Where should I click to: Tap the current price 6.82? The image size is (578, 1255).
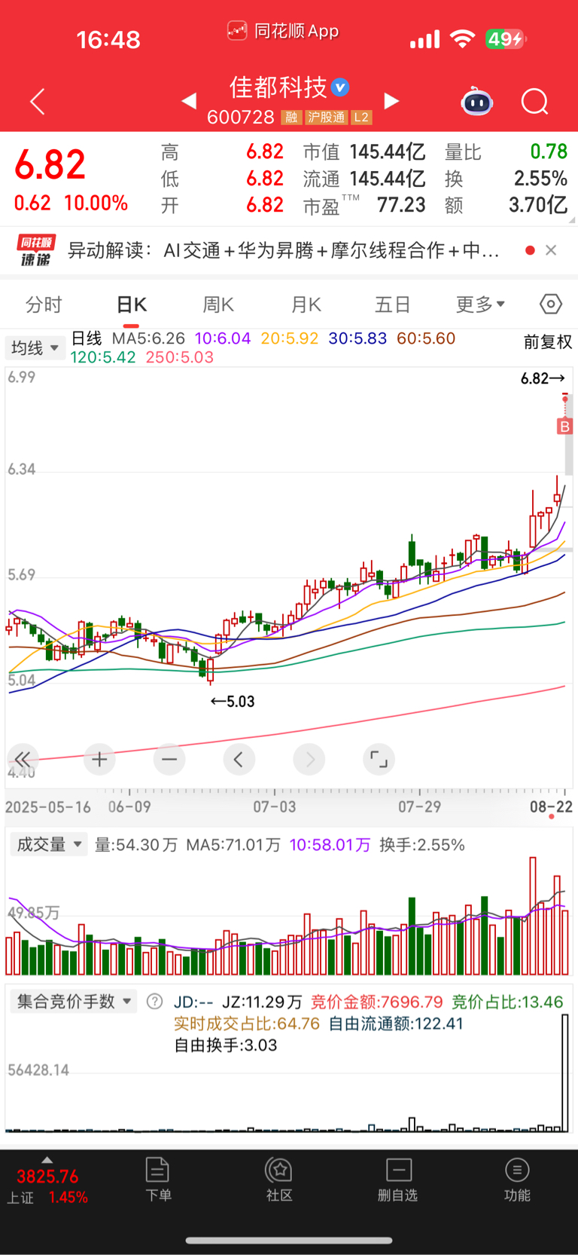click(x=50, y=164)
